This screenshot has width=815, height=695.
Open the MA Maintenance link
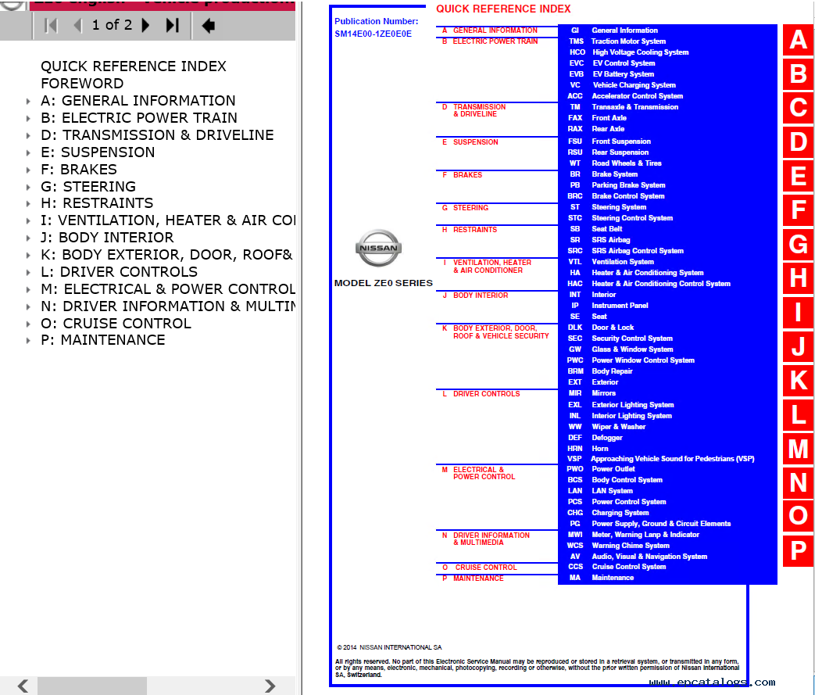[602, 578]
